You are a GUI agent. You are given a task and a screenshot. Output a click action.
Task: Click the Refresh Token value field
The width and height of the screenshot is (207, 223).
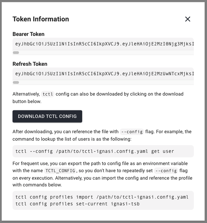tap(103, 74)
